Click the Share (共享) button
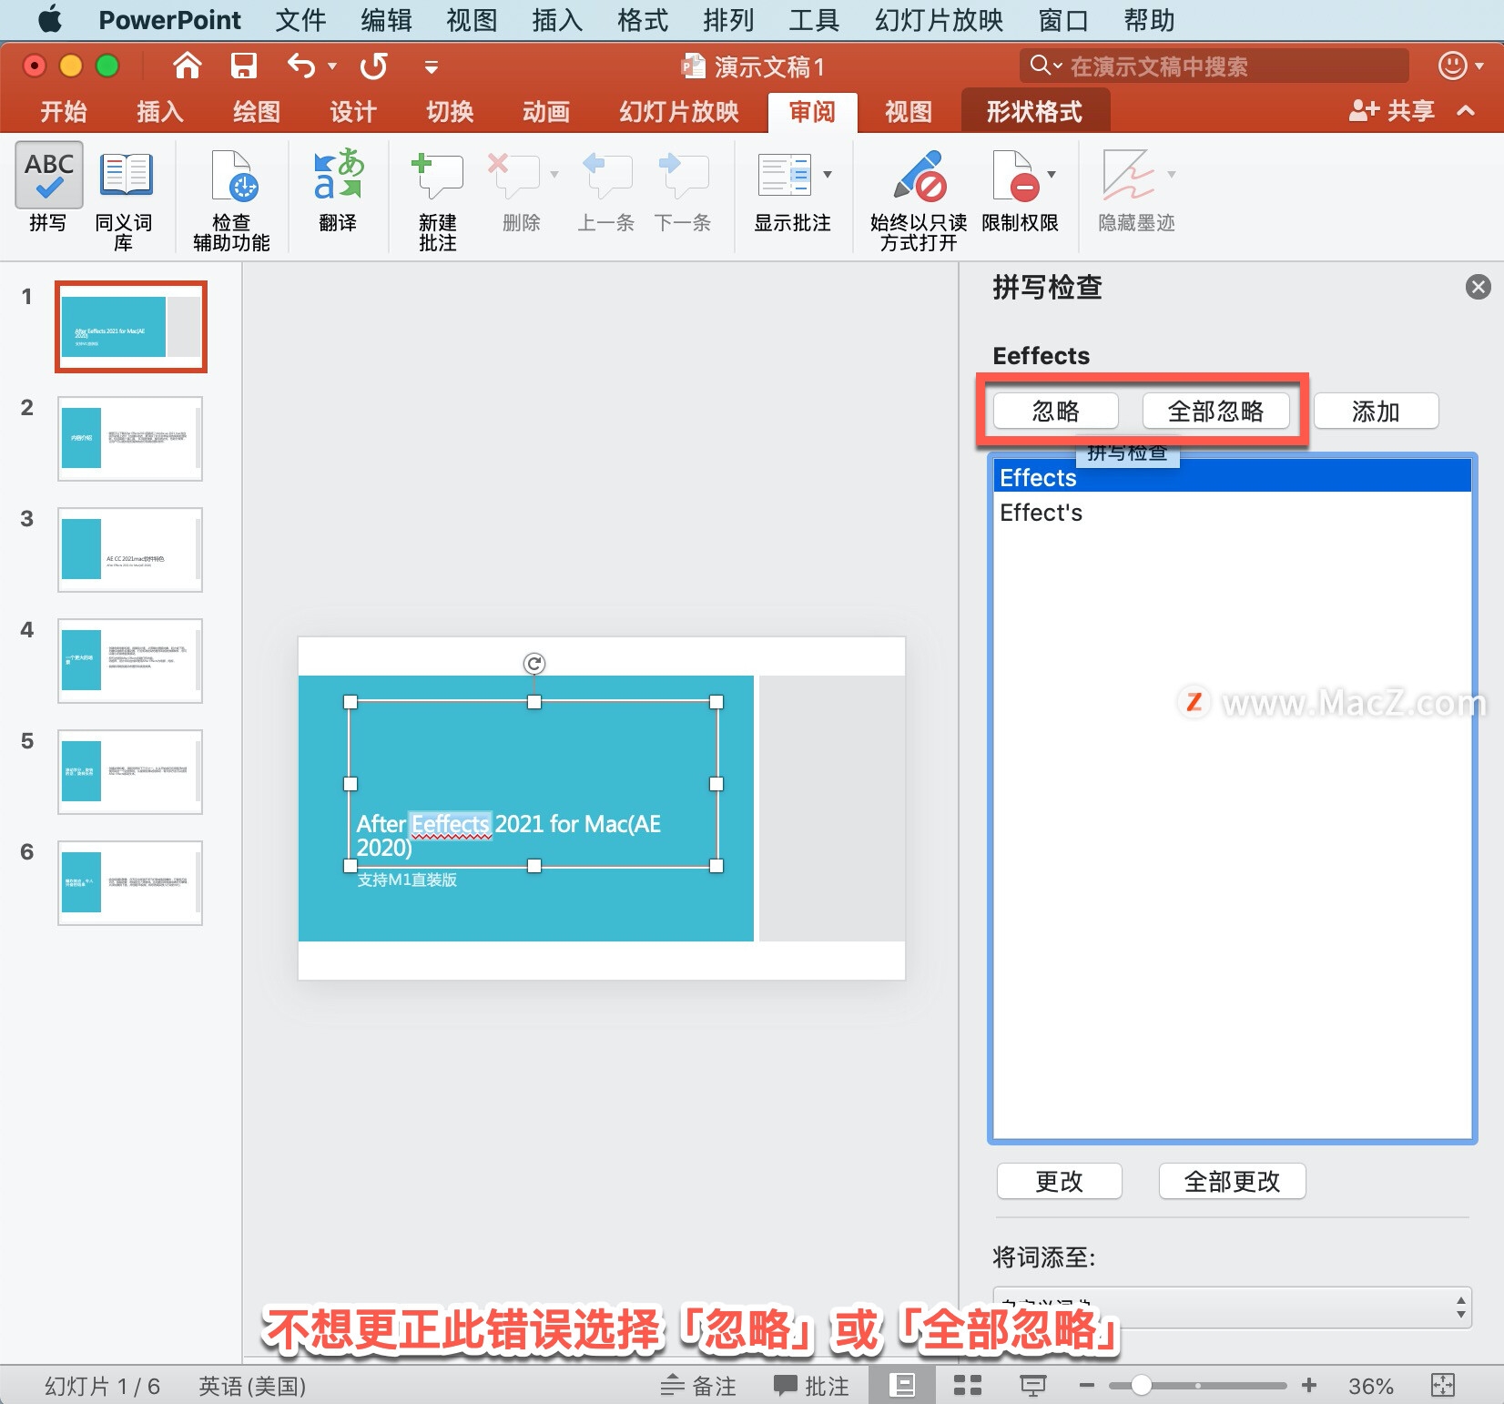1504x1404 pixels. 1392,111
